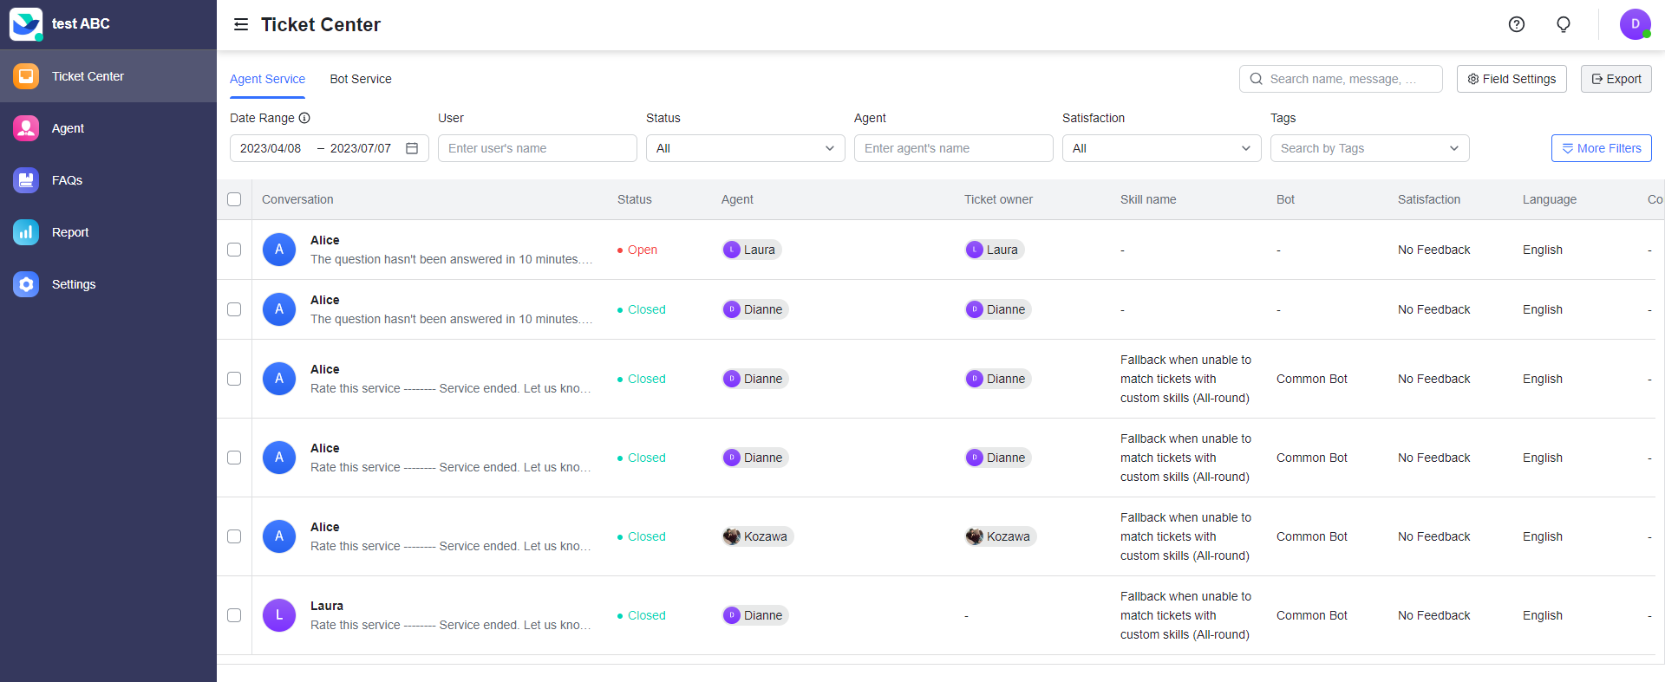Viewport: 1665px width, 682px height.
Task: Open More Filters
Action: (1601, 148)
